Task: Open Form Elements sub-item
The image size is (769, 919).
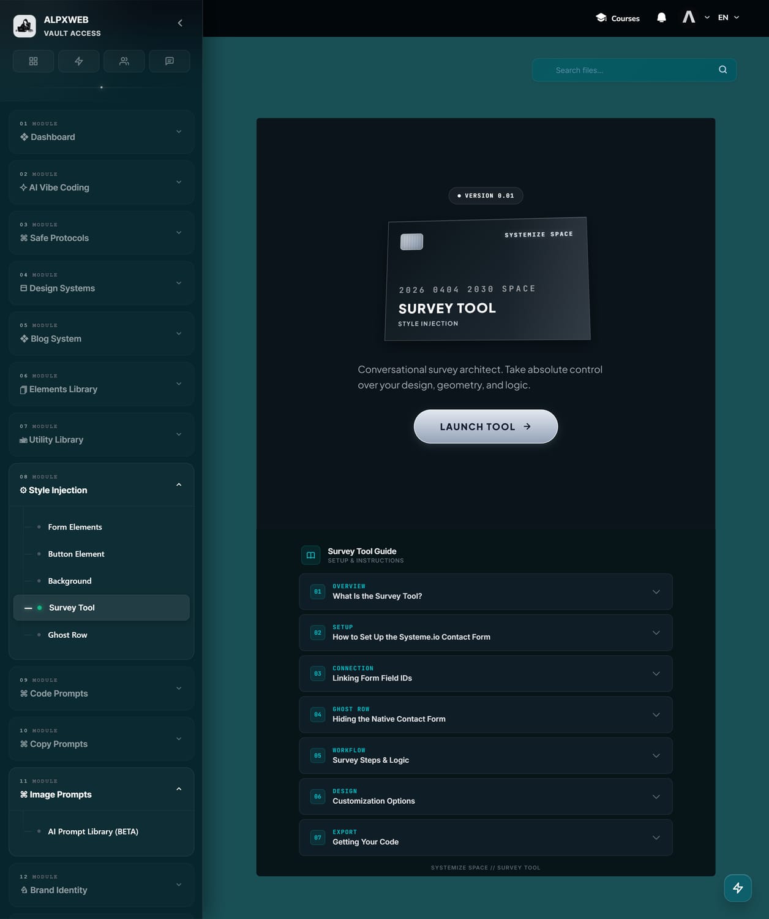Action: pos(75,527)
